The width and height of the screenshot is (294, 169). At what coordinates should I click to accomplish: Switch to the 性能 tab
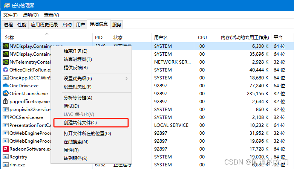coord(22,25)
